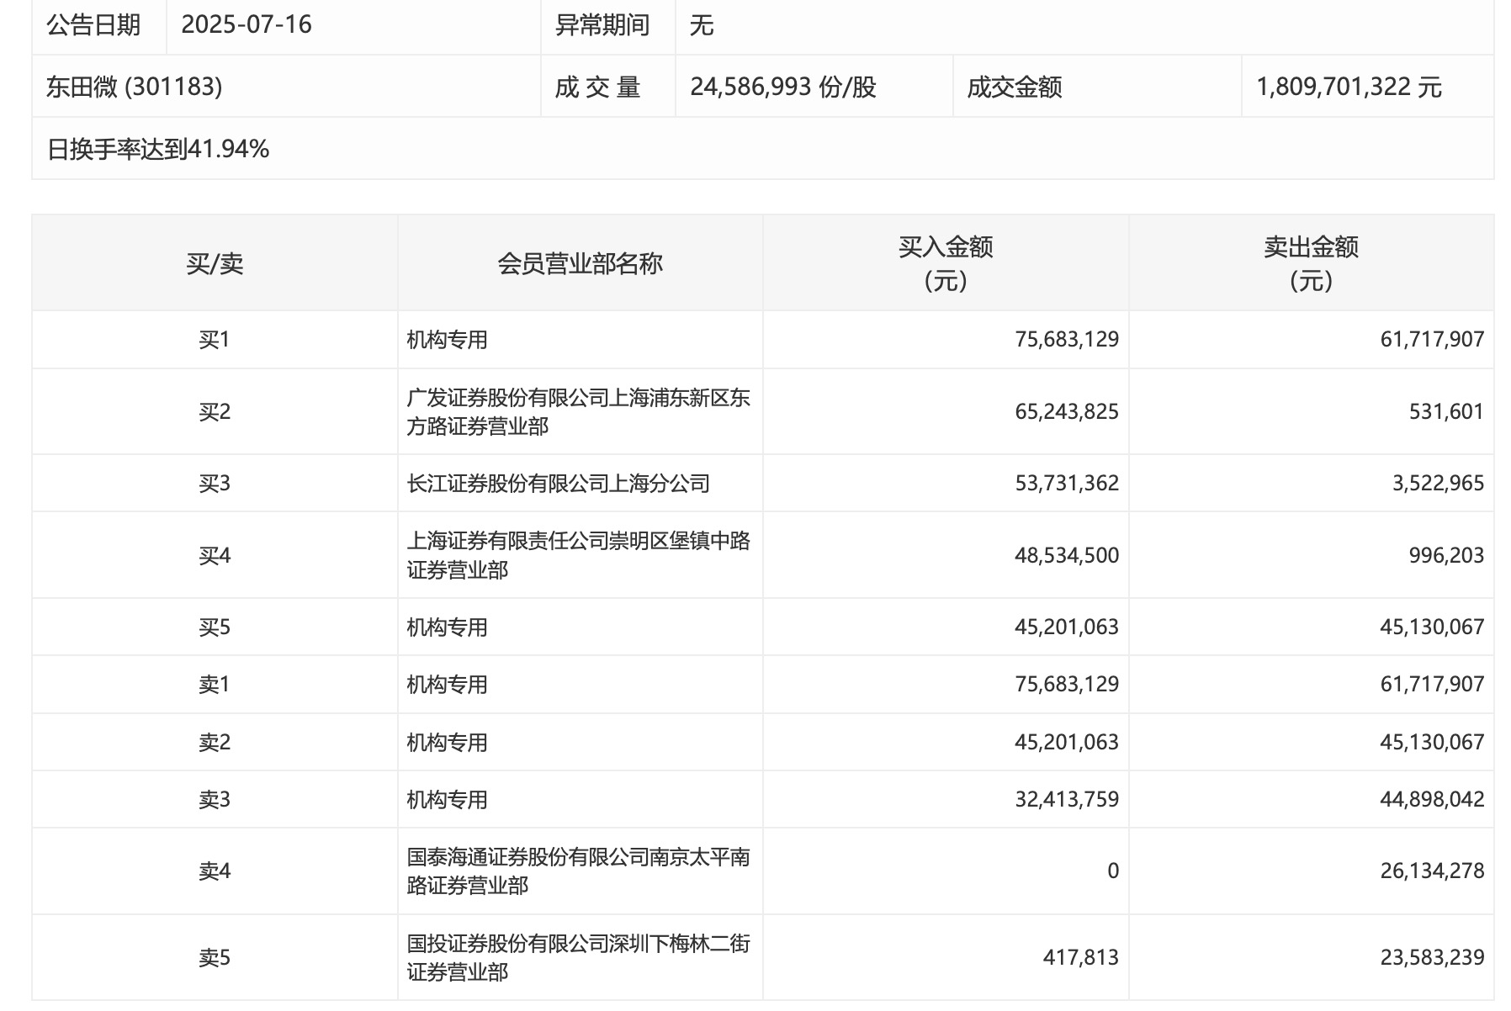Select the volume value 24,586,993 份/股

click(782, 87)
